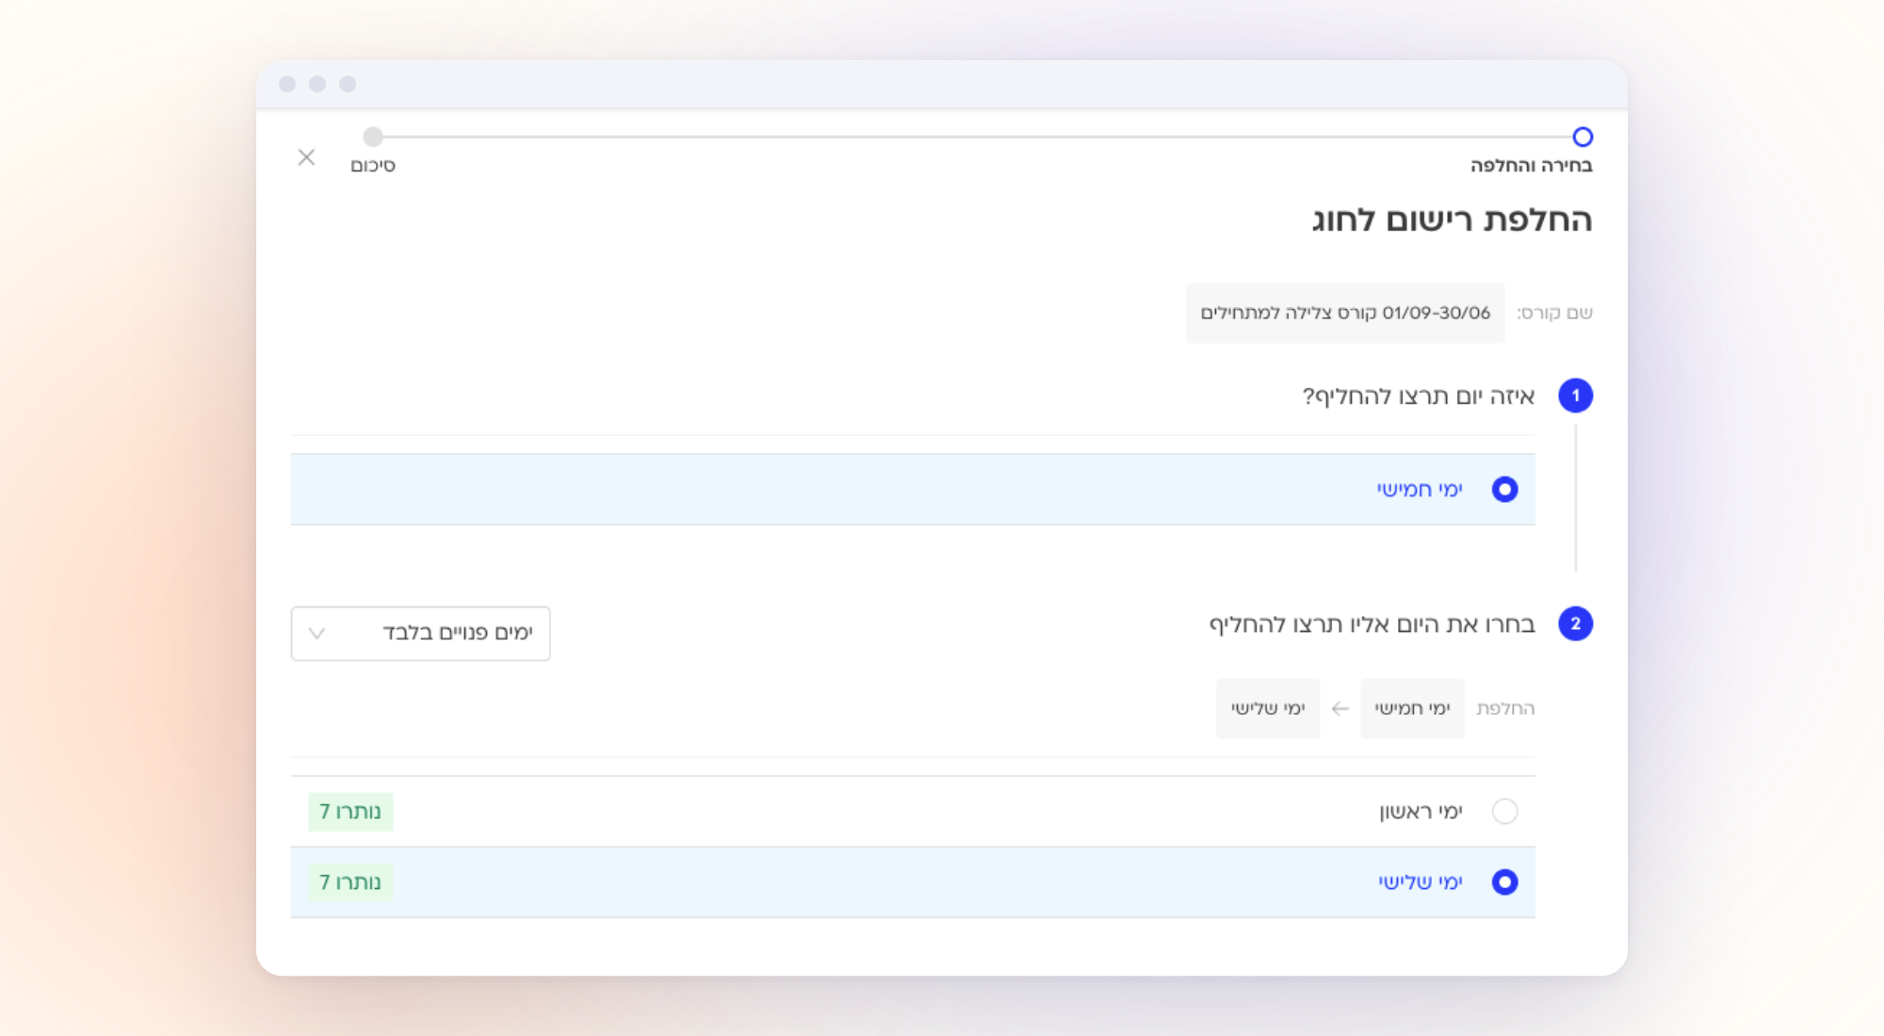1884x1036 pixels.
Task: Go to the סיכום step marker
Action: [373, 137]
